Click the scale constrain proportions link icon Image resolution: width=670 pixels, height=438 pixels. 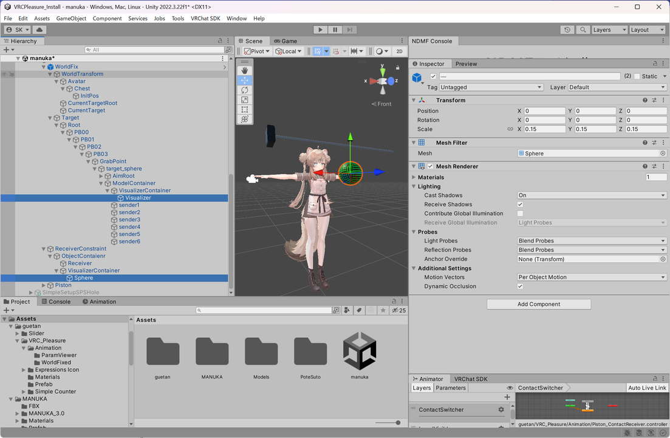[510, 129]
